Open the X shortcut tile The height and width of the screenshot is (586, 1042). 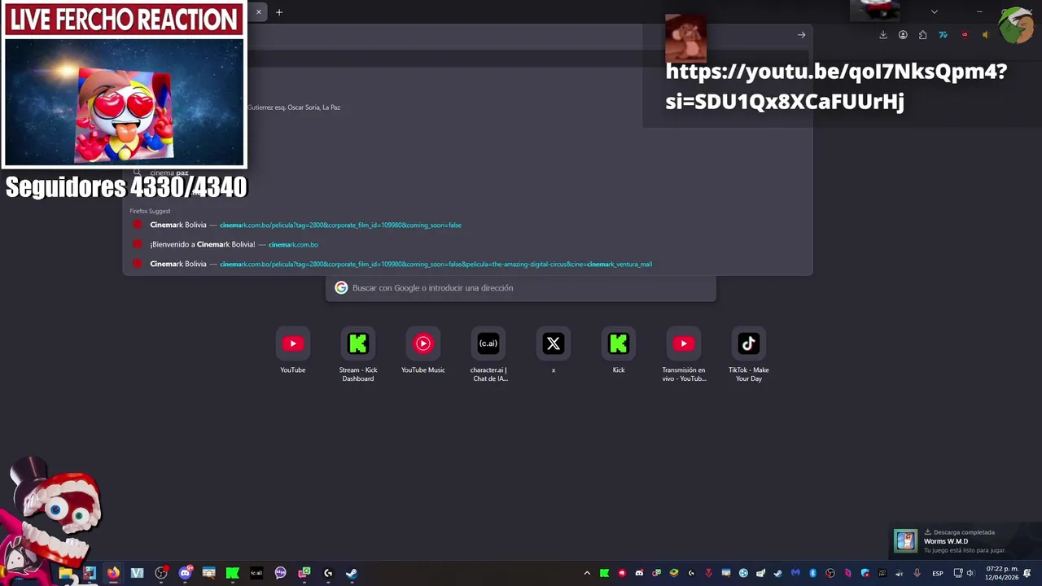(x=554, y=351)
